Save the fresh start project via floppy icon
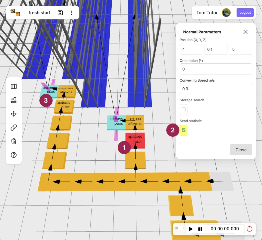This screenshot has height=240, width=262. (x=60, y=13)
